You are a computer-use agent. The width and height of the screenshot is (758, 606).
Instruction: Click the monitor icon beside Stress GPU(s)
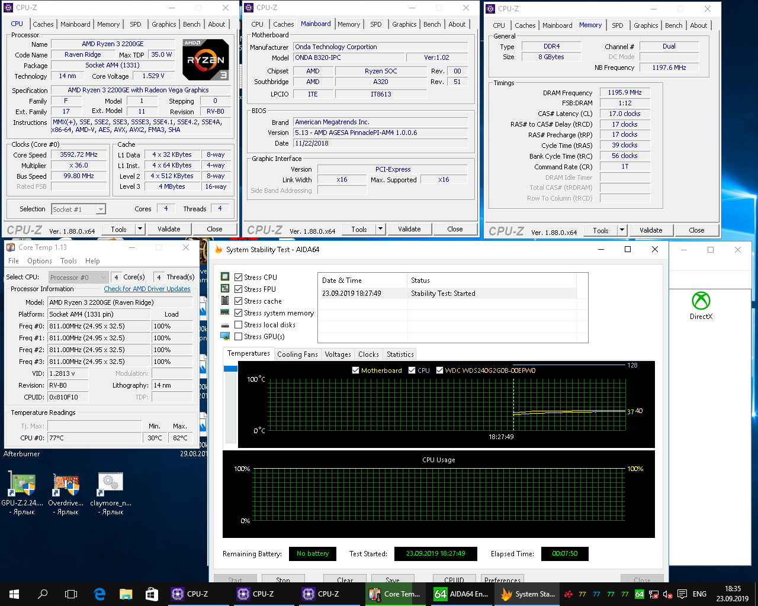point(225,336)
